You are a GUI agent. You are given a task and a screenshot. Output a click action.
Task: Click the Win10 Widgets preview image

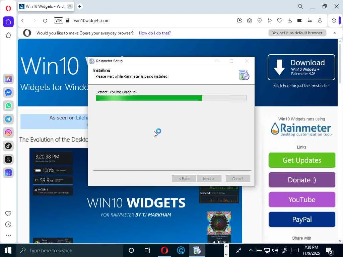pos(136,214)
